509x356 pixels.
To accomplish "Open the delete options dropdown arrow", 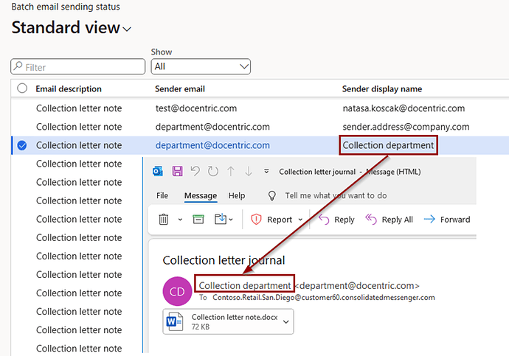I will point(180,220).
